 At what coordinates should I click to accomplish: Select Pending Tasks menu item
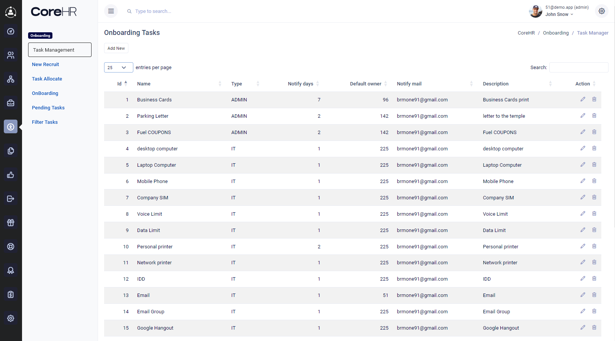click(48, 108)
